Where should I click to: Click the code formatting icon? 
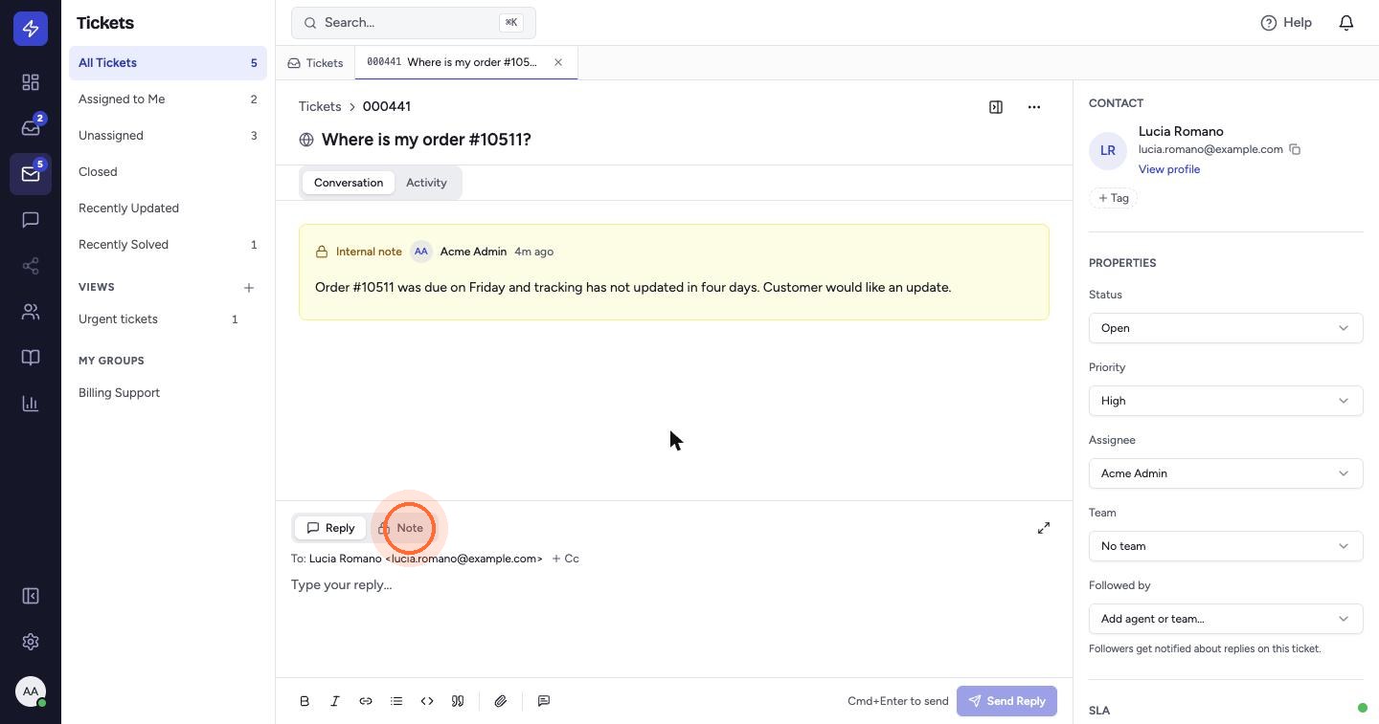pyautogui.click(x=427, y=701)
